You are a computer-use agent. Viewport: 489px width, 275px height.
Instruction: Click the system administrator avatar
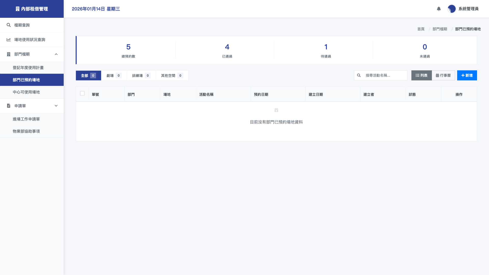click(x=452, y=9)
